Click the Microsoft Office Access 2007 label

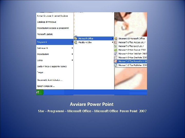pyautogui.click(x=132, y=42)
